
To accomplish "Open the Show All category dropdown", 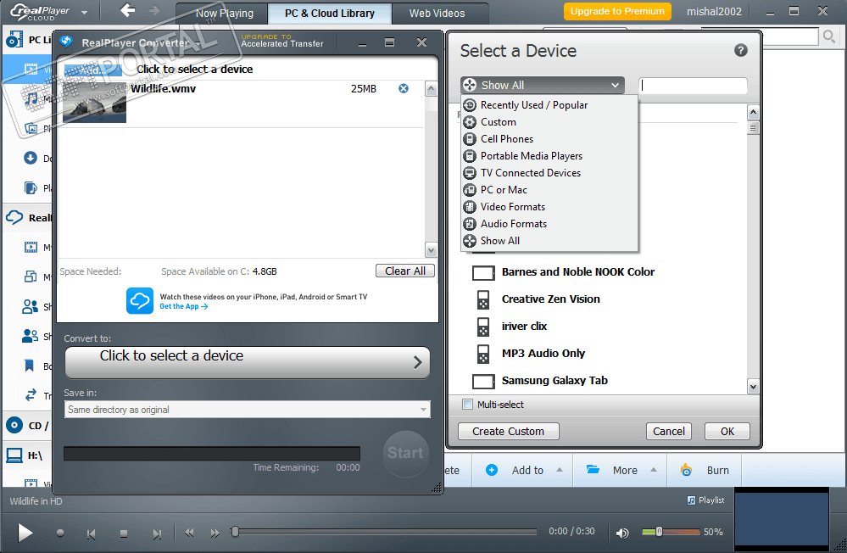I will [543, 85].
